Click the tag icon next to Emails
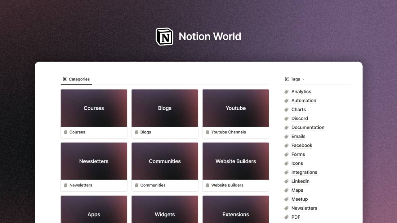 coord(286,137)
